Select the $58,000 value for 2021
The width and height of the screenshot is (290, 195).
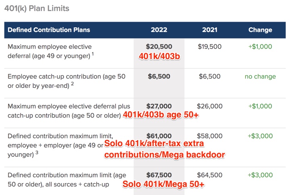(x=209, y=136)
